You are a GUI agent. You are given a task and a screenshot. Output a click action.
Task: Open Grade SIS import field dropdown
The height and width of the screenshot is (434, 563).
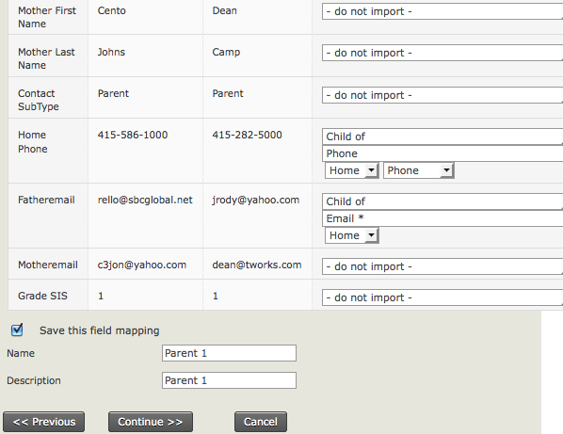point(442,297)
